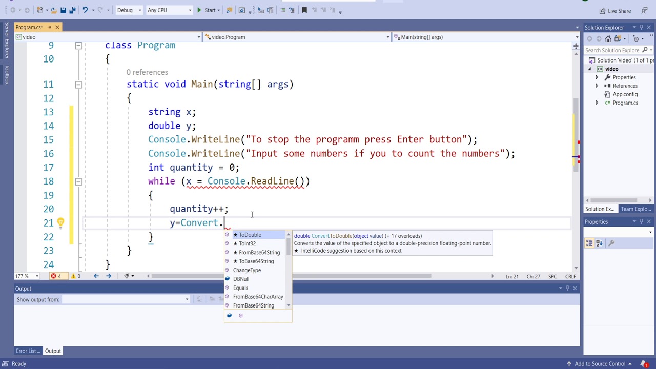This screenshot has width=656, height=369.
Task: Select ChangeType in the IntelliSense list
Action: point(255,270)
